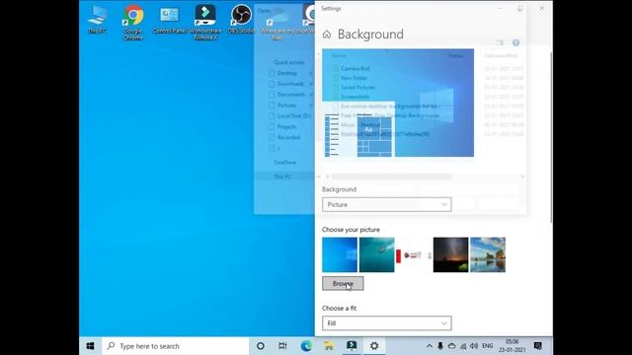632x355 pixels.
Task: Go to Settings home via house icon
Action: click(x=327, y=35)
